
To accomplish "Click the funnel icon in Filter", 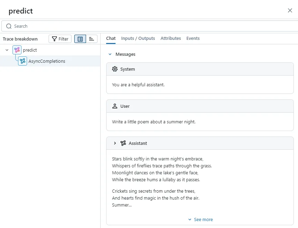I will (54, 39).
